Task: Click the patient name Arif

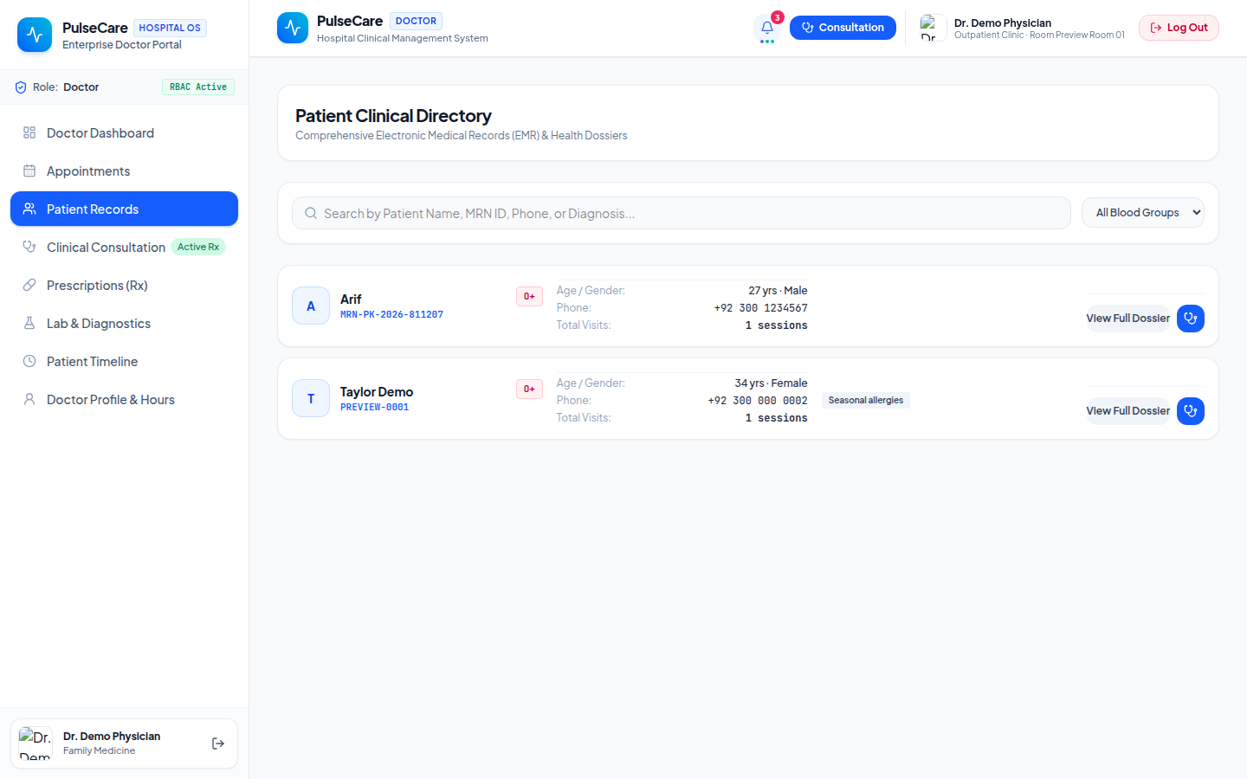Action: click(351, 299)
